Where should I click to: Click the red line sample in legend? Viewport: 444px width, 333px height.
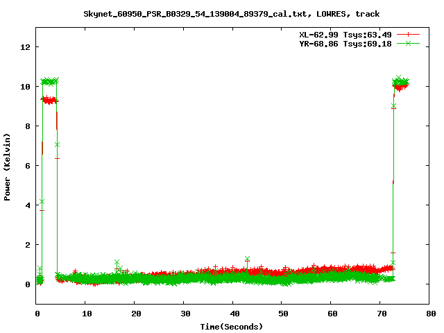[409, 34]
